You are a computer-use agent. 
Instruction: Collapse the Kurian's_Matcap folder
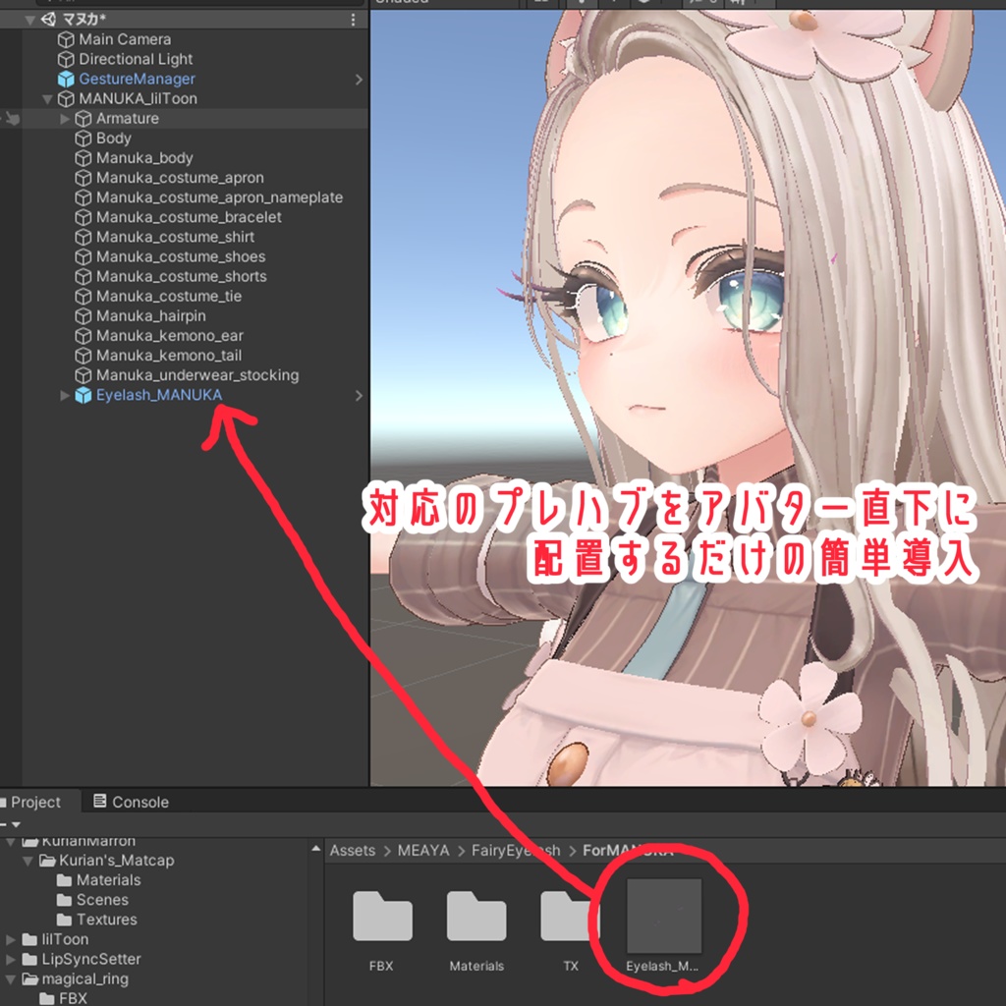point(28,861)
